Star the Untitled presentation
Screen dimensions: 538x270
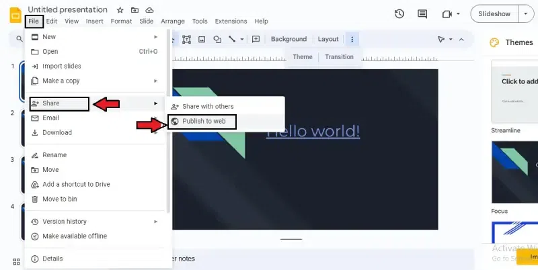(120, 10)
